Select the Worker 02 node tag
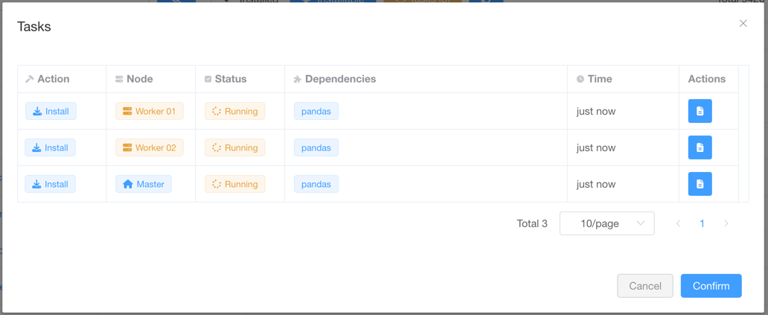Viewport: 768px width, 315px height. [150, 147]
